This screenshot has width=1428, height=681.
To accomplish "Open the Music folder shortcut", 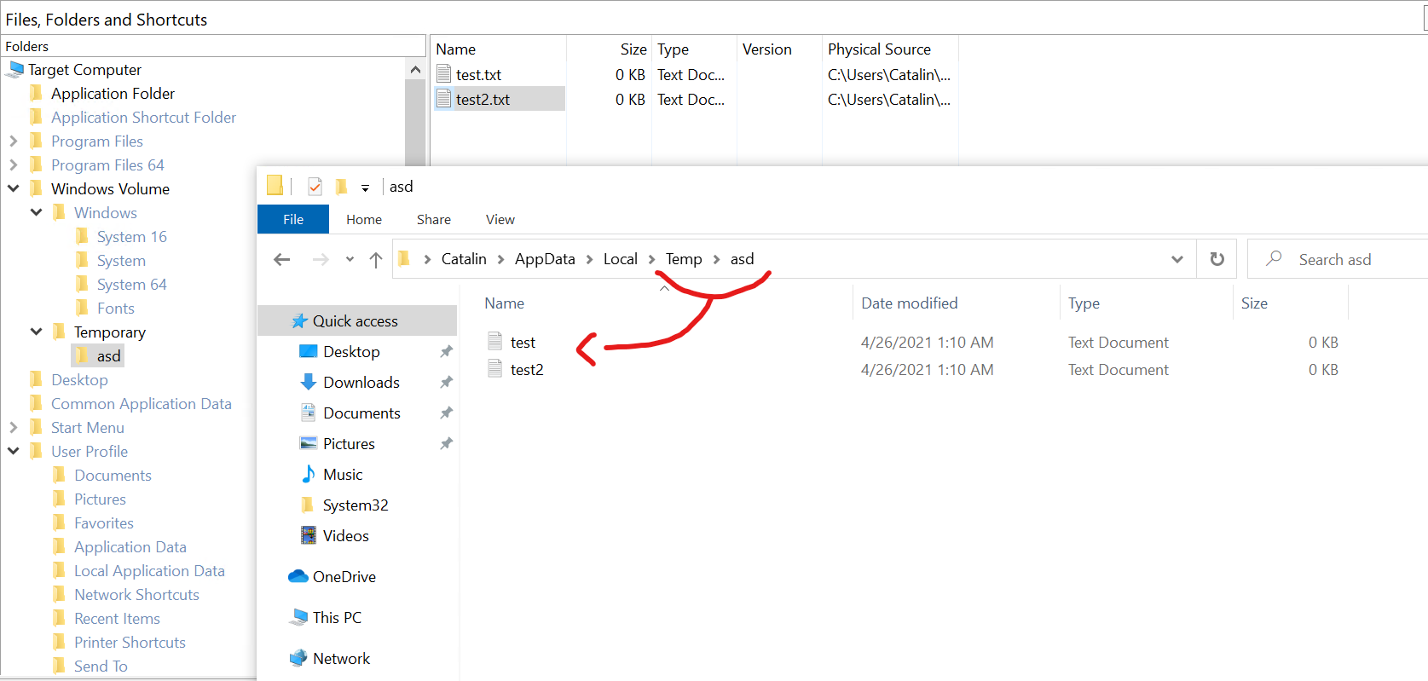I will tap(343, 475).
